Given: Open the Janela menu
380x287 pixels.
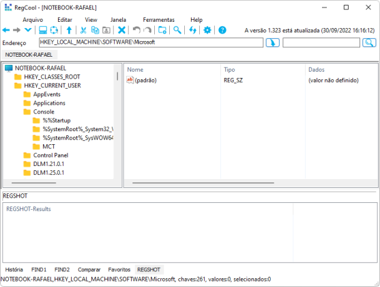Looking at the screenshot, I should pos(118,20).
